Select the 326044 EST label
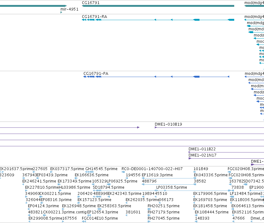264x223 pixels. 33,200
